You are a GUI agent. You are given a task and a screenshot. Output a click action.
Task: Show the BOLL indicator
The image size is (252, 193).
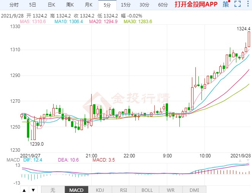click(147, 190)
